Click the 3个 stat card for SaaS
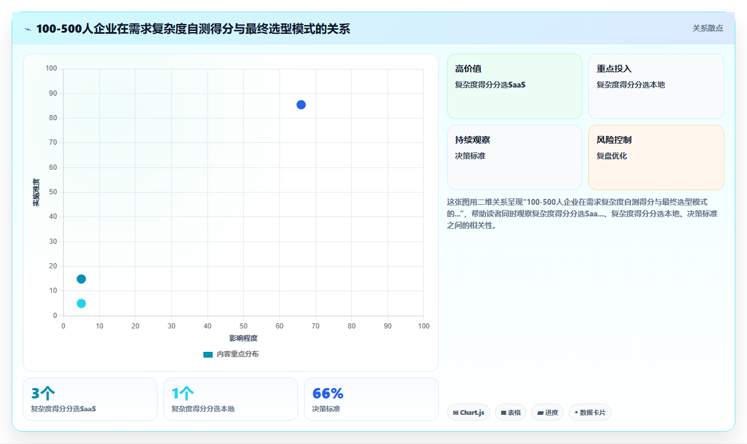The height and width of the screenshot is (444, 747). pos(90,399)
